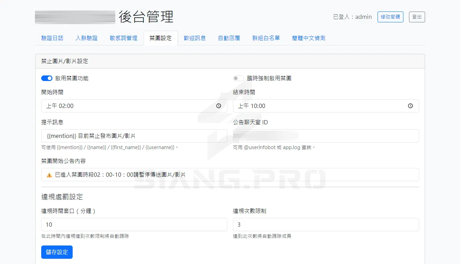Click the active 禁圖設定 tab
The image size is (460, 264).
[160, 38]
